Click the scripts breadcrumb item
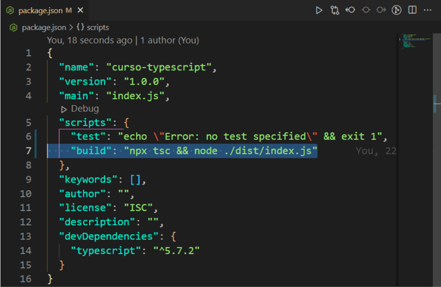441x287 pixels. pos(98,28)
